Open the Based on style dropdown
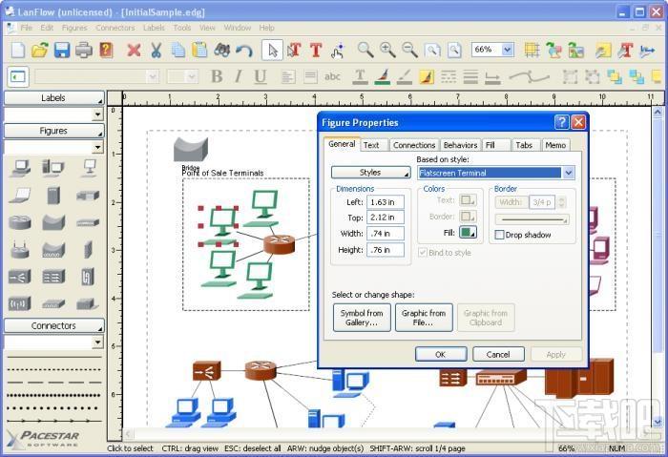This screenshot has height=457, width=668. pyautogui.click(x=568, y=173)
